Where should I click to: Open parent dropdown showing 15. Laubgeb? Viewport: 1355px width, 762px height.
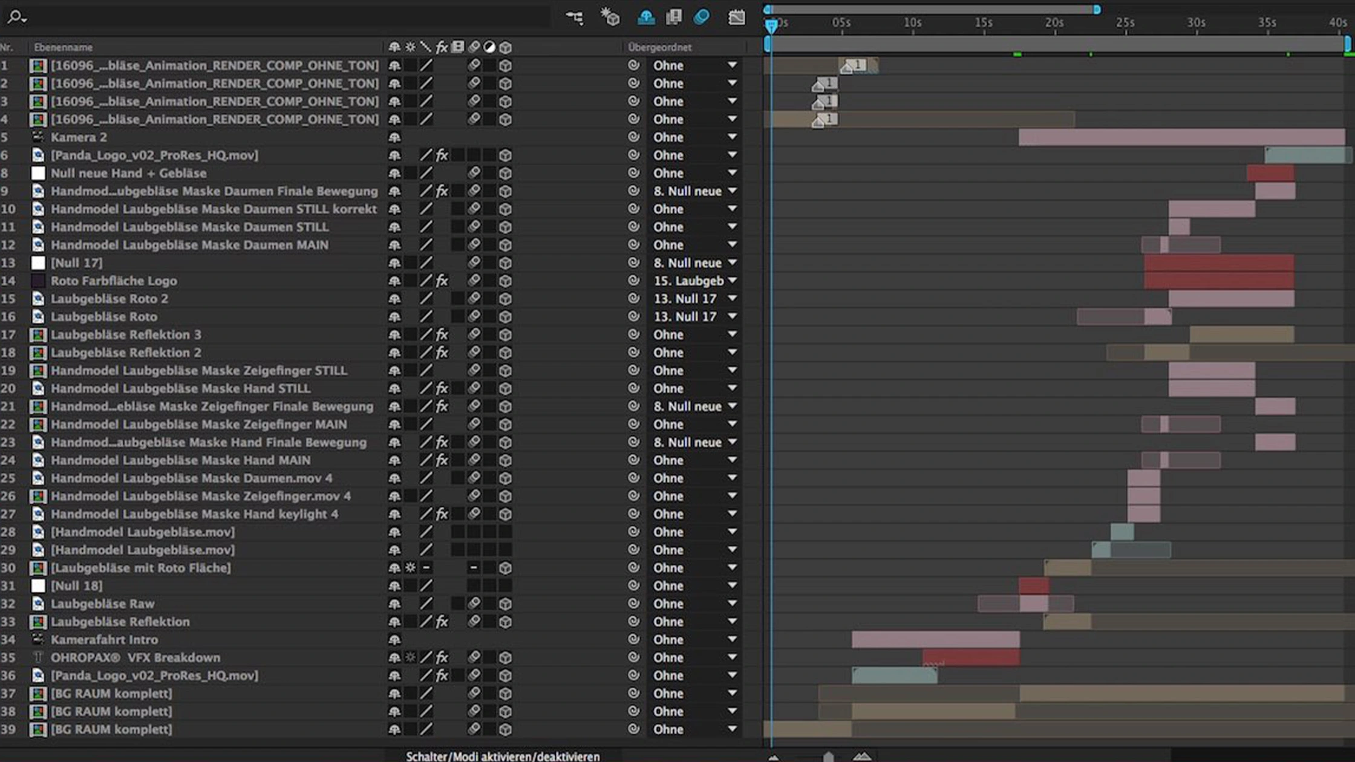pyautogui.click(x=694, y=281)
